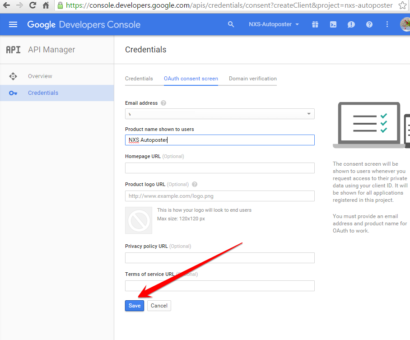410x340 pixels.
Task: Click the user profile avatar
Action: pos(405,24)
